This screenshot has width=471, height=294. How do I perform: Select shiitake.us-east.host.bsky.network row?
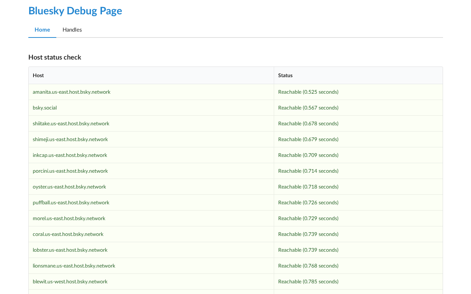[x=235, y=123]
